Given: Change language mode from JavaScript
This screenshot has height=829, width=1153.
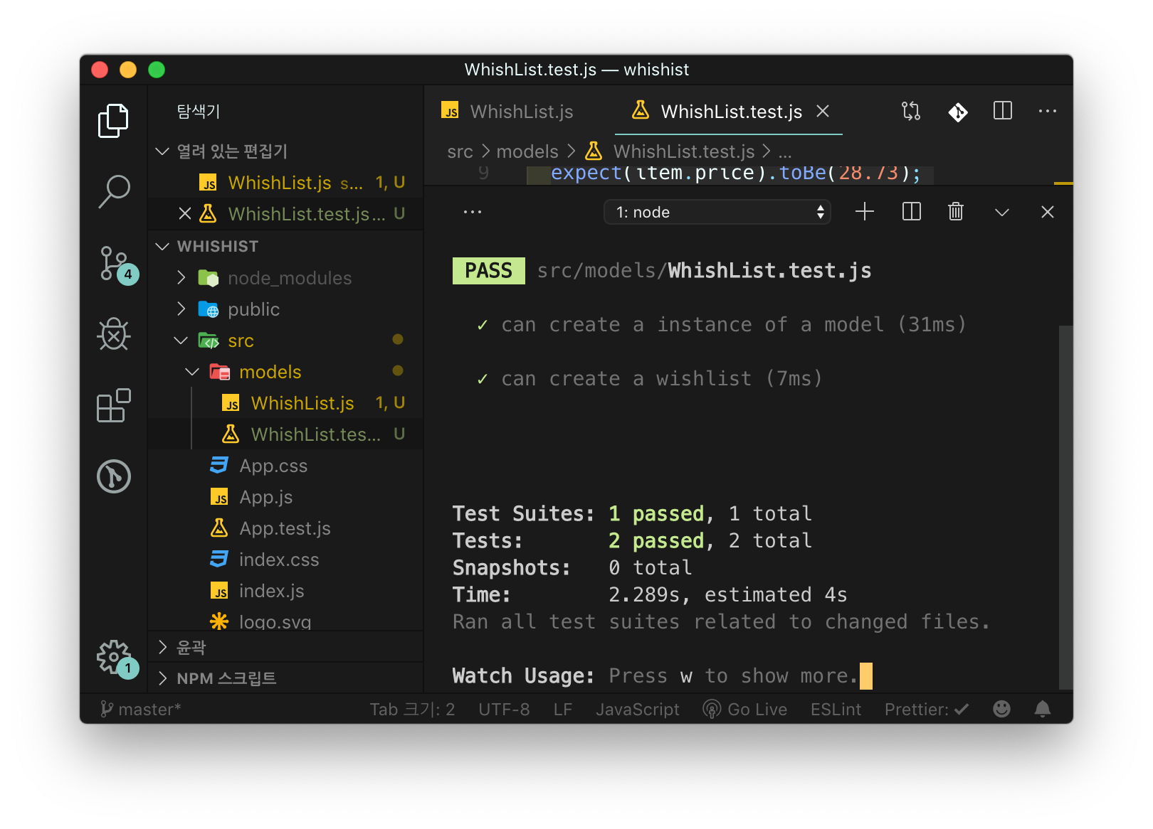Looking at the screenshot, I should [x=638, y=709].
